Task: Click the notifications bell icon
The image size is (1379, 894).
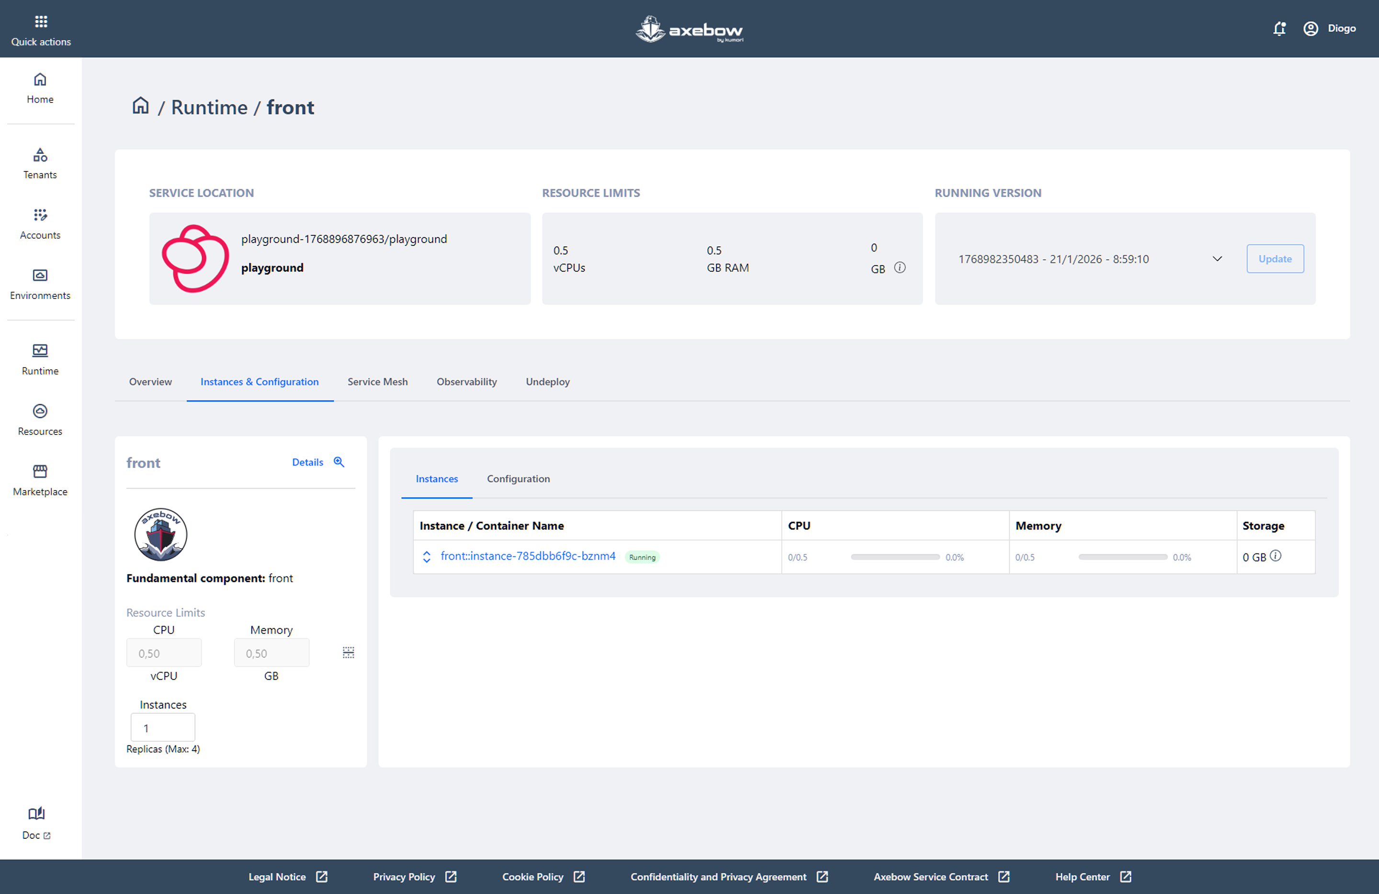Action: click(1279, 28)
